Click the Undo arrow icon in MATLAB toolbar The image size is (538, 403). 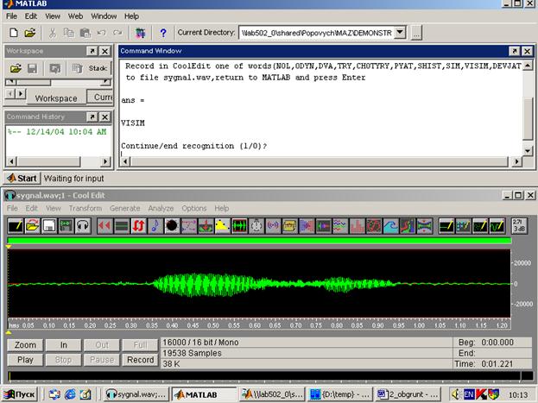[x=101, y=33]
